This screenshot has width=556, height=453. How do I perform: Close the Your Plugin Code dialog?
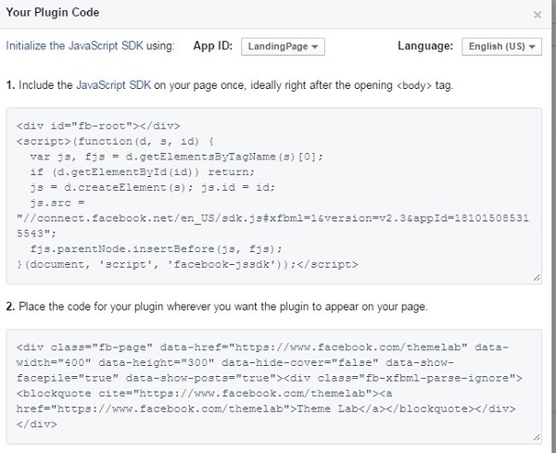(537, 15)
